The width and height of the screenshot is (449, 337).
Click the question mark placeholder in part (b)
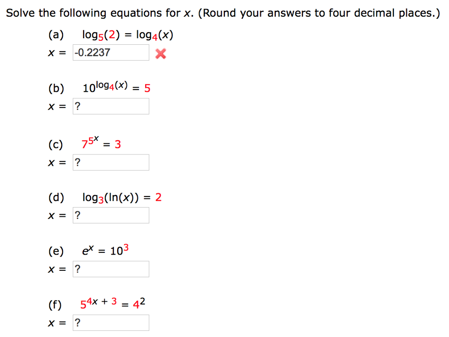[78, 106]
